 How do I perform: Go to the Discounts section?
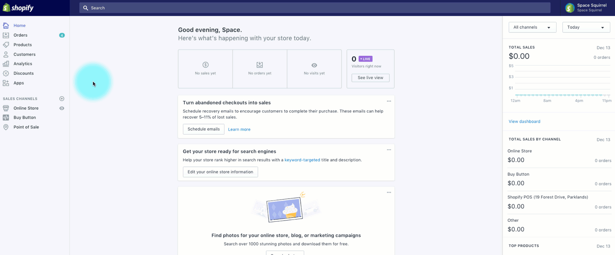click(x=23, y=73)
